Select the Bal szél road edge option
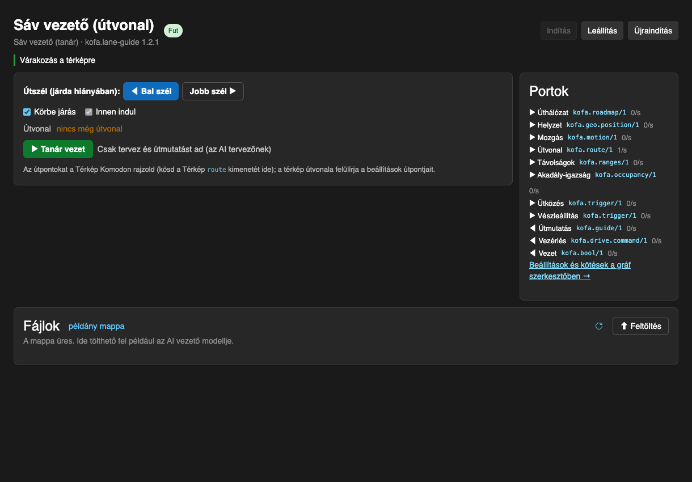The height and width of the screenshot is (482, 692). [x=151, y=91]
